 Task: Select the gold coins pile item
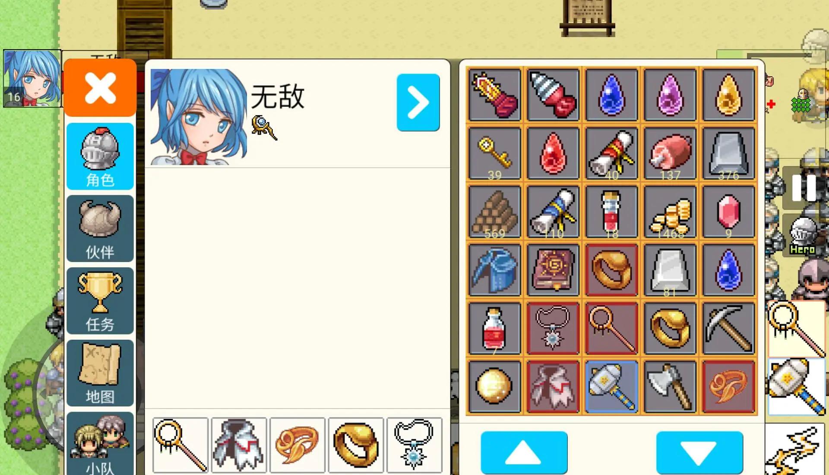click(x=670, y=212)
